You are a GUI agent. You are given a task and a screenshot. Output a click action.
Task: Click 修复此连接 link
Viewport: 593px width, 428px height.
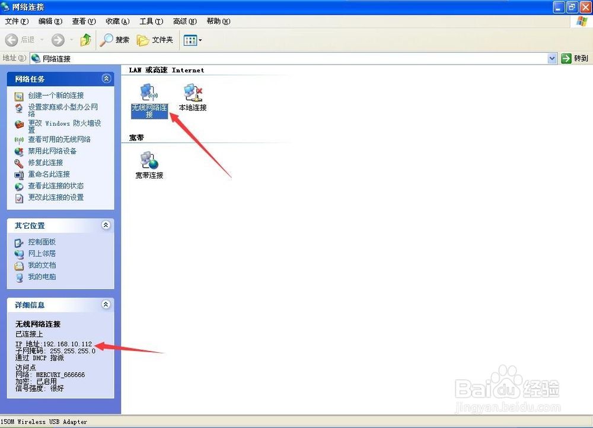(46, 162)
